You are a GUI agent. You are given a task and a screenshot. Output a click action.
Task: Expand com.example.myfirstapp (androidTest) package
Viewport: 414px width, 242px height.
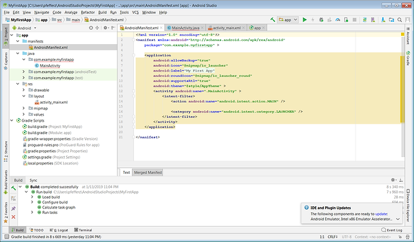point(23,72)
